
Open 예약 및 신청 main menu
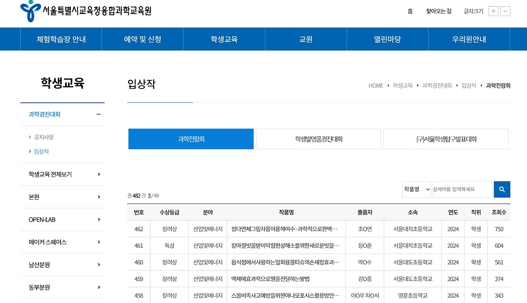click(142, 39)
